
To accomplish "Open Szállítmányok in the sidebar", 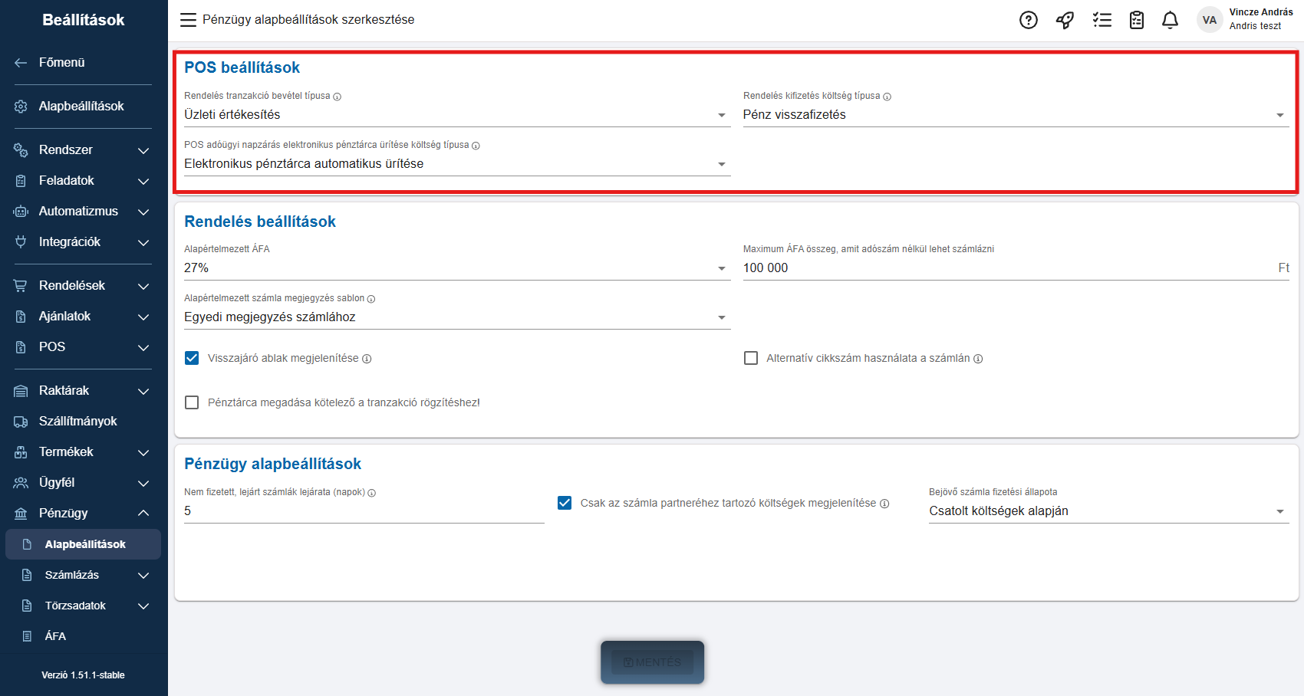I will point(77,421).
